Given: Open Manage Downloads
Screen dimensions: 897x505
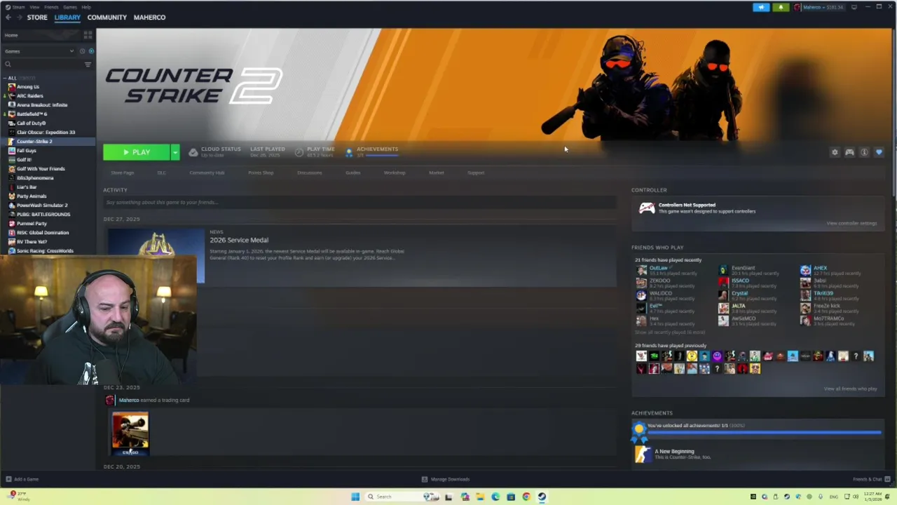Looking at the screenshot, I should (x=446, y=480).
